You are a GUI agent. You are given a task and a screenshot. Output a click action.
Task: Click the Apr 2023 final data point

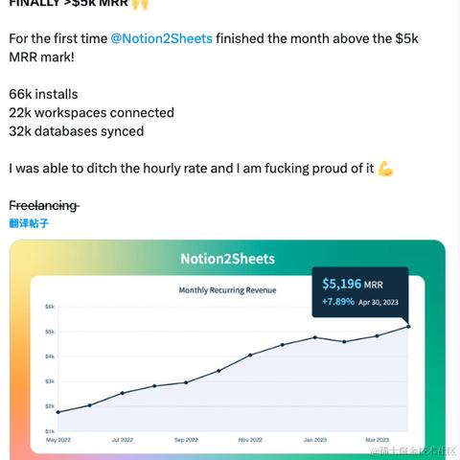tap(408, 327)
